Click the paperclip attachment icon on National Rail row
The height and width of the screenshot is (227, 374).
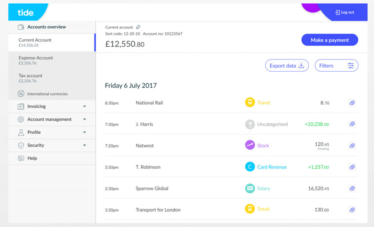point(352,103)
